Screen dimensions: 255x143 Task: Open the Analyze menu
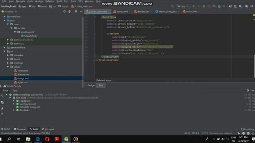(x=39, y=1)
